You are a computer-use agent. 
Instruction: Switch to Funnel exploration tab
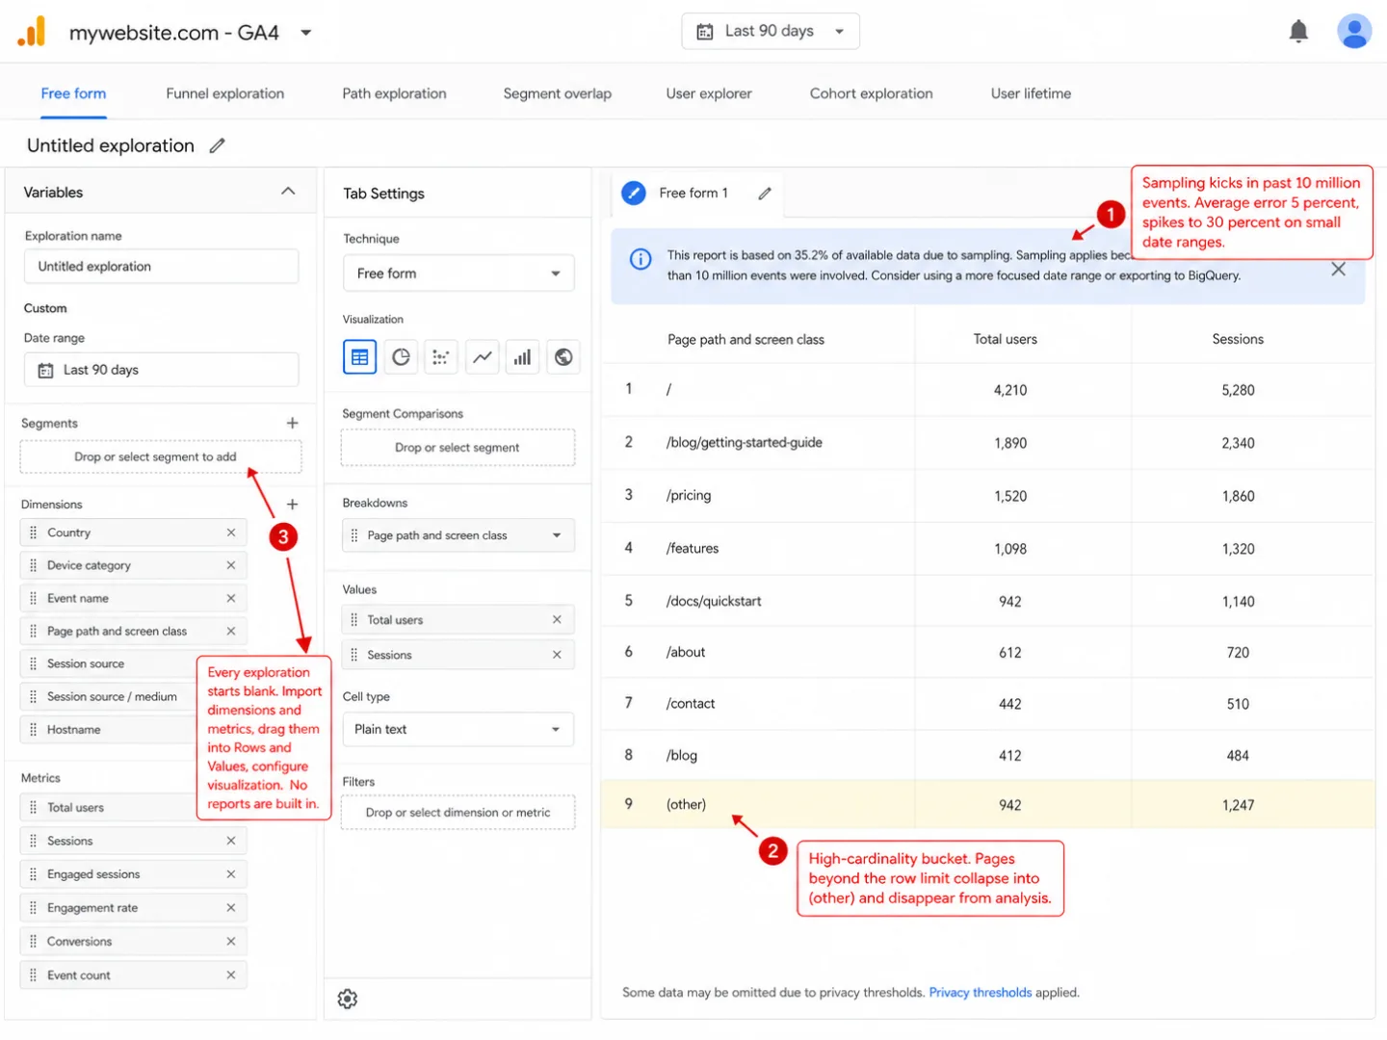225,93
